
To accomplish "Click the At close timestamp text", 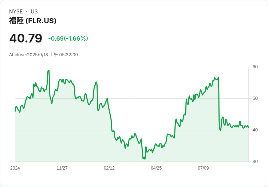I will pos(43,55).
